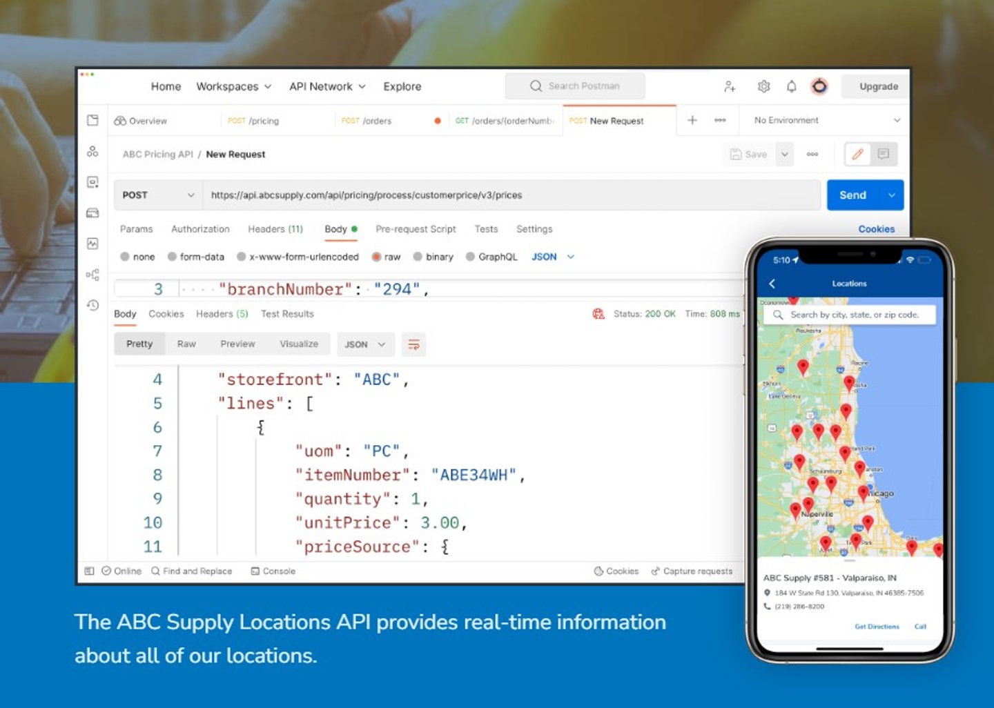Switch response view to Preview
The width and height of the screenshot is (994, 708).
click(237, 344)
